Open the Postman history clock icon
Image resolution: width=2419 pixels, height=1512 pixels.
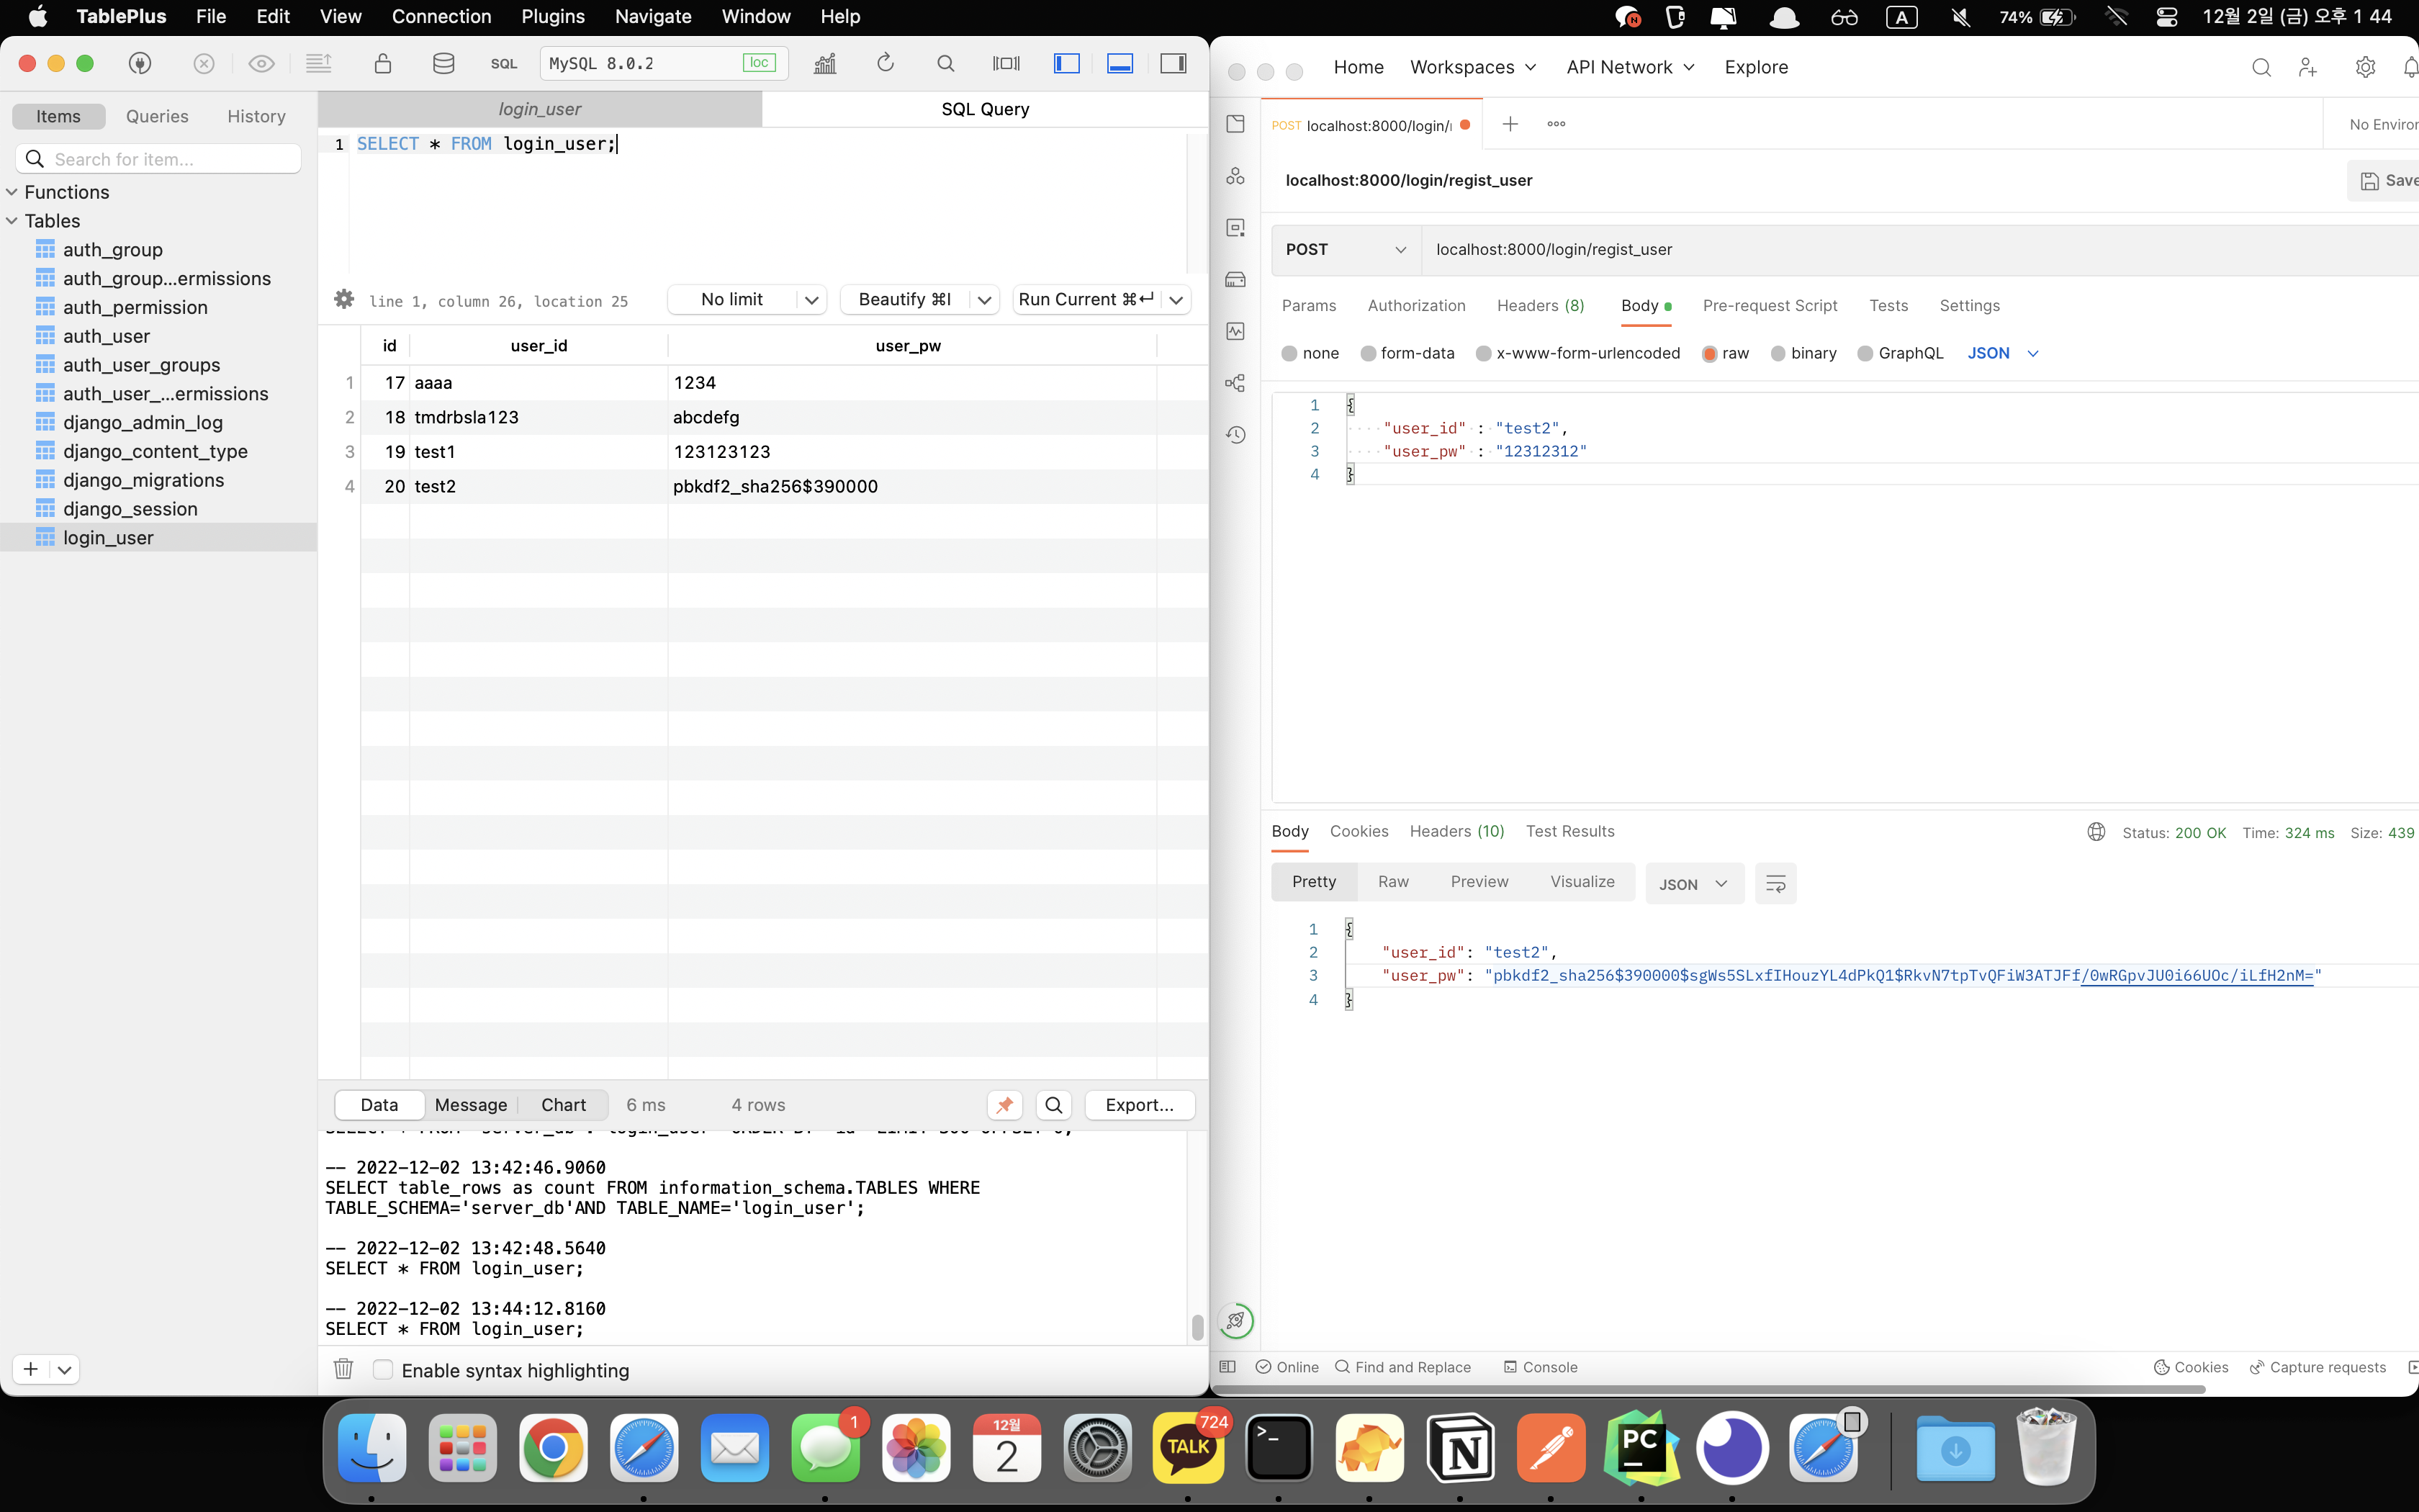point(1235,435)
